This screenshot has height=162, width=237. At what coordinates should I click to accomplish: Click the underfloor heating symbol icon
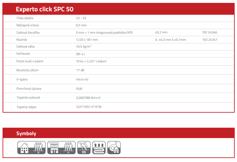click(x=99, y=148)
